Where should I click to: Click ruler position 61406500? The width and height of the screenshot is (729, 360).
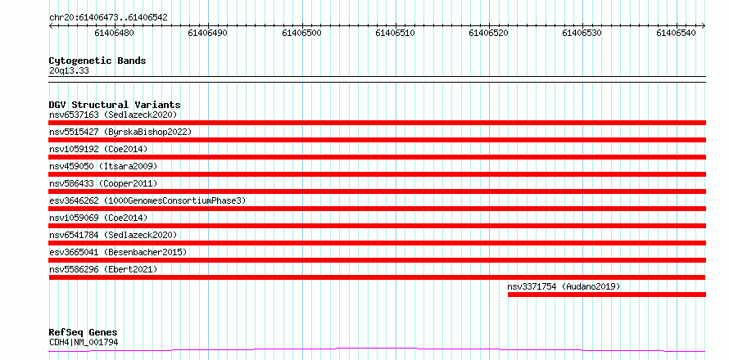[x=302, y=33]
